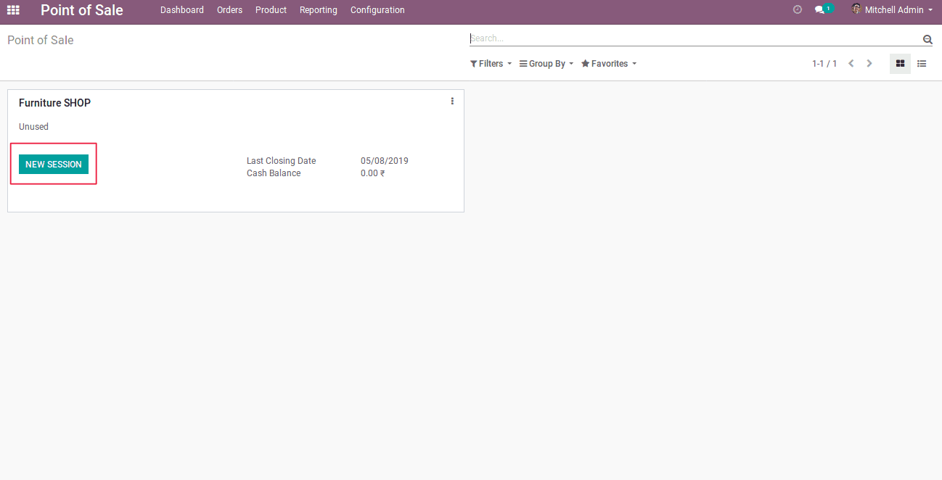Focus the Search input field
Image resolution: width=942 pixels, height=480 pixels.
coord(695,38)
